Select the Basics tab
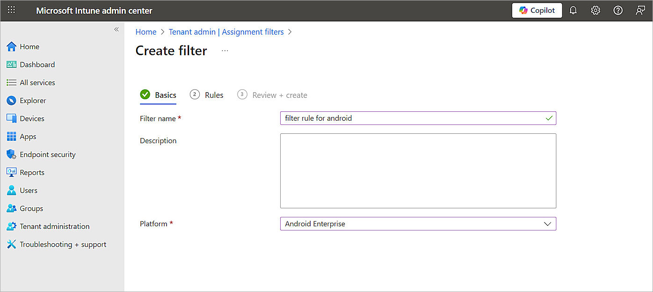The height and width of the screenshot is (292, 653). click(x=159, y=95)
